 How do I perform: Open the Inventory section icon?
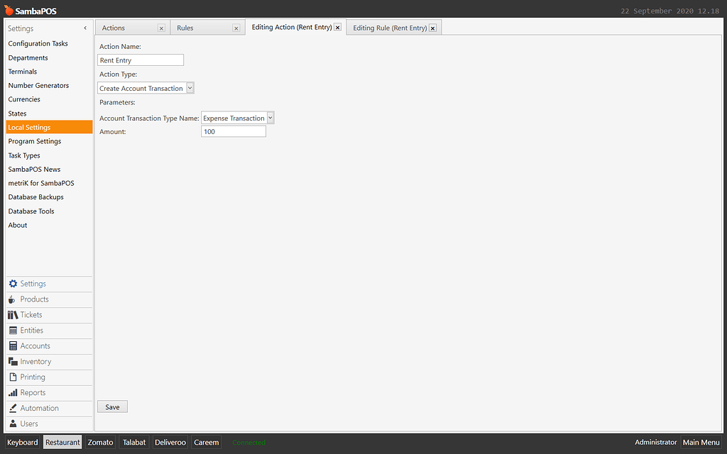(x=14, y=361)
